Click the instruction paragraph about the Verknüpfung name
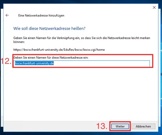Image resolution: width=162 pixels, height=135 pixels. point(82,40)
